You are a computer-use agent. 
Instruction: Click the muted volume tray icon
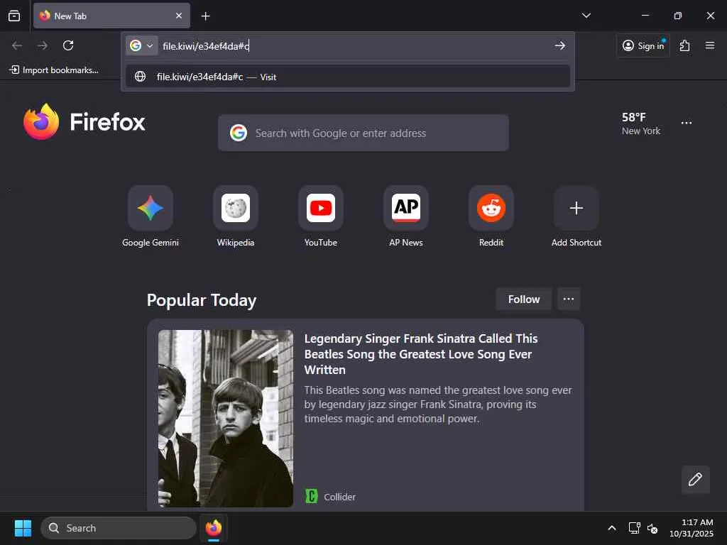[x=652, y=528]
